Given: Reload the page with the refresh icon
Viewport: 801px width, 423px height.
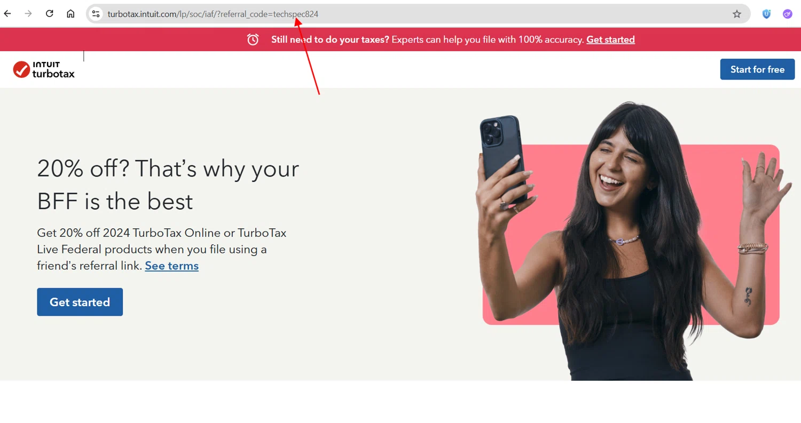Looking at the screenshot, I should pyautogui.click(x=50, y=14).
